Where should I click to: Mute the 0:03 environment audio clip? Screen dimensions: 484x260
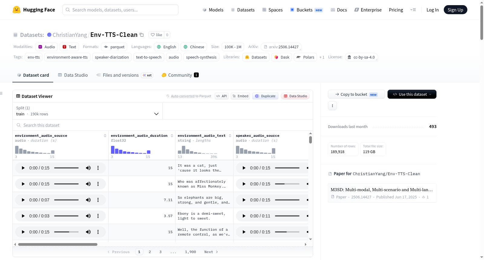[88, 216]
